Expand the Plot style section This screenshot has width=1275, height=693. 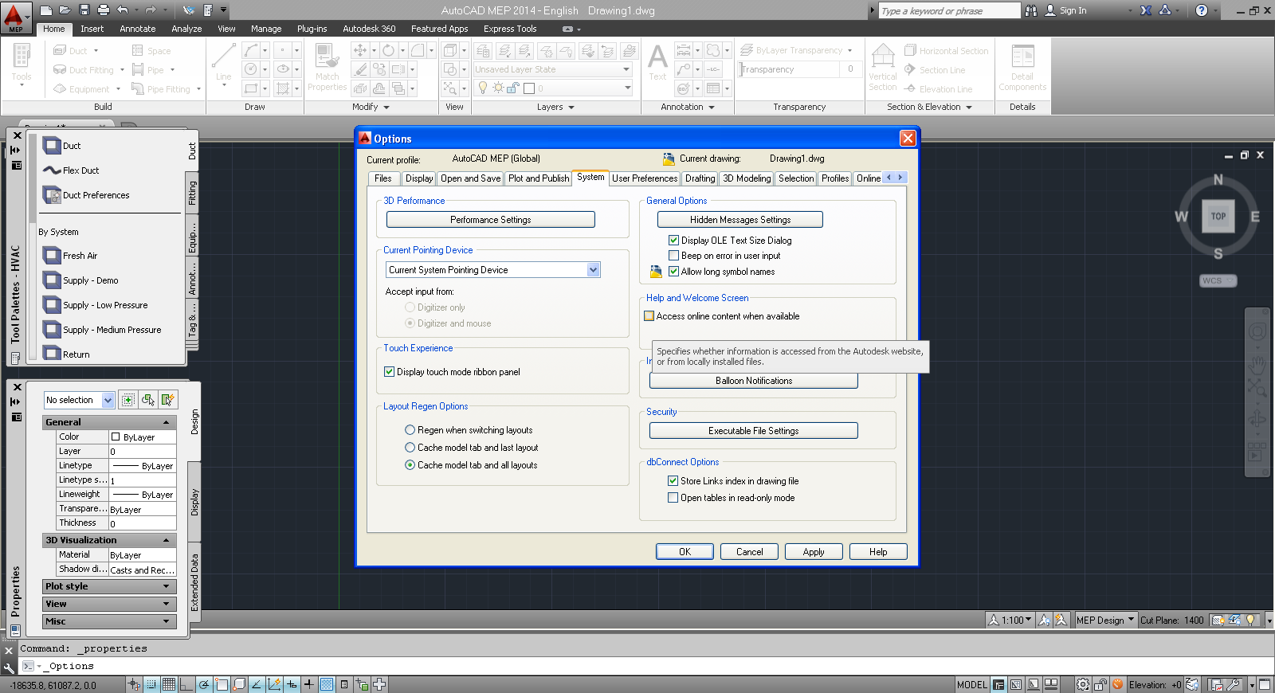coord(166,586)
